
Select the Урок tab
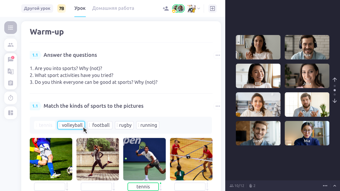[80, 8]
